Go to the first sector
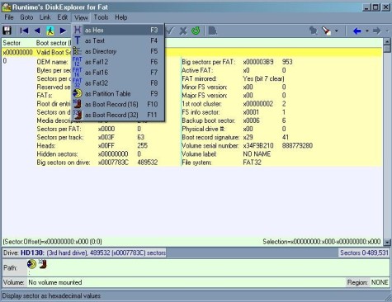 [24, 31]
